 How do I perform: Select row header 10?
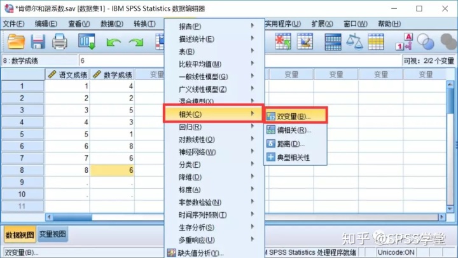click(x=22, y=194)
